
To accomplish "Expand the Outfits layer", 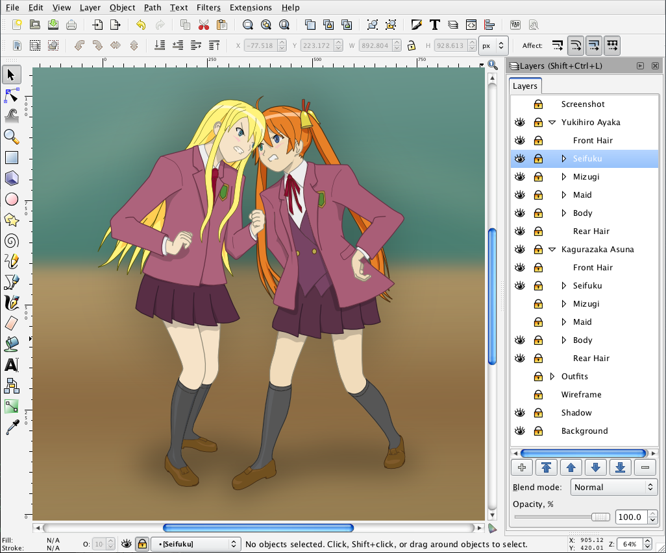I will point(552,376).
